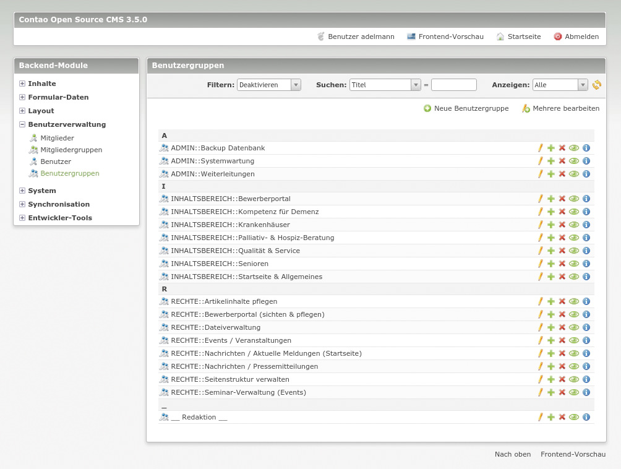Image resolution: width=621 pixels, height=469 pixels.
Task: Duplicate INHALTSBEREICH::Startseite & Allgemeines group
Action: point(551,277)
